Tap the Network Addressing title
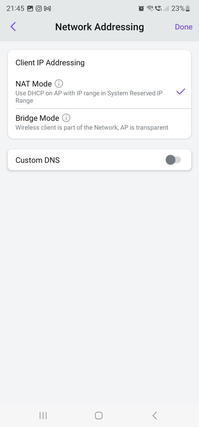The height and width of the screenshot is (427, 199). point(99,27)
